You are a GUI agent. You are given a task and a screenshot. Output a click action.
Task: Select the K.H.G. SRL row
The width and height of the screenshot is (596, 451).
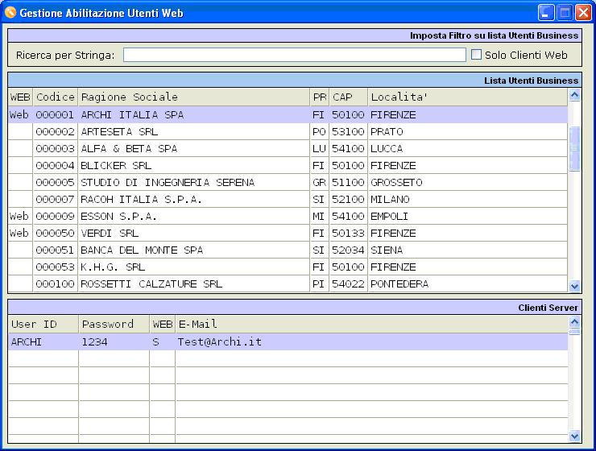[288, 267]
